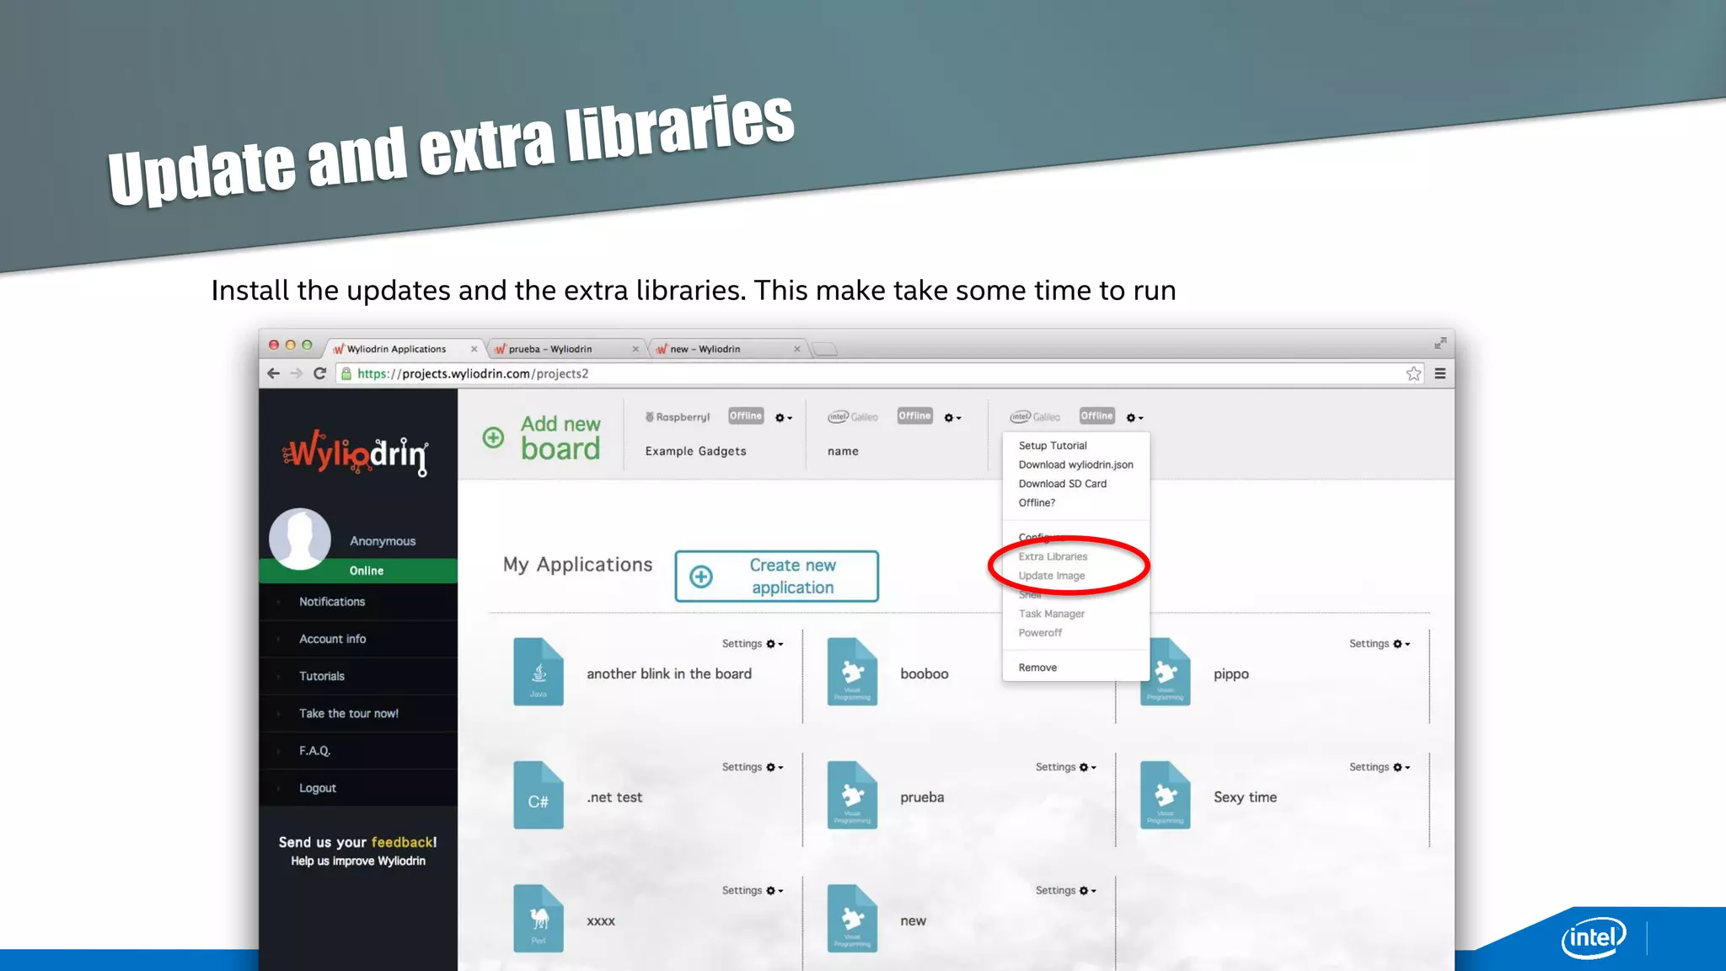
Task: Toggle fullscreen with the top-right expand arrows
Action: tap(1440, 343)
